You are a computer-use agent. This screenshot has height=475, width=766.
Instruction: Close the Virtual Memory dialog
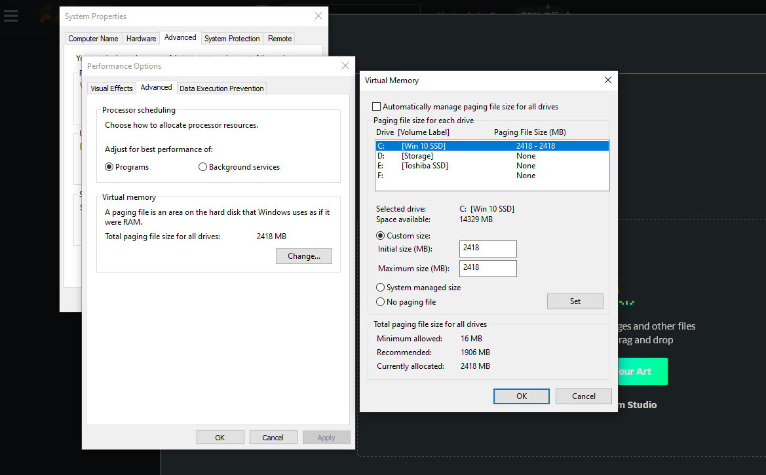(x=607, y=80)
